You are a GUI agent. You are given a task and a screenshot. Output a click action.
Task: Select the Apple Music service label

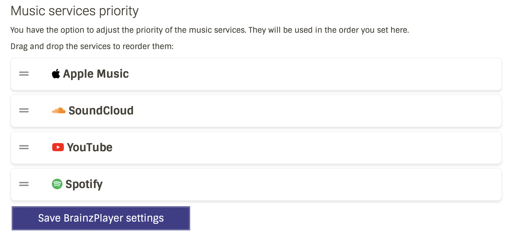point(96,74)
